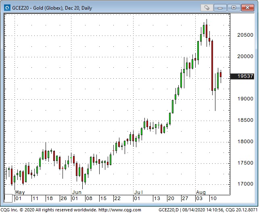Click the highest green candle near the chart peak
Screen dimensions: 259x213
204,29
